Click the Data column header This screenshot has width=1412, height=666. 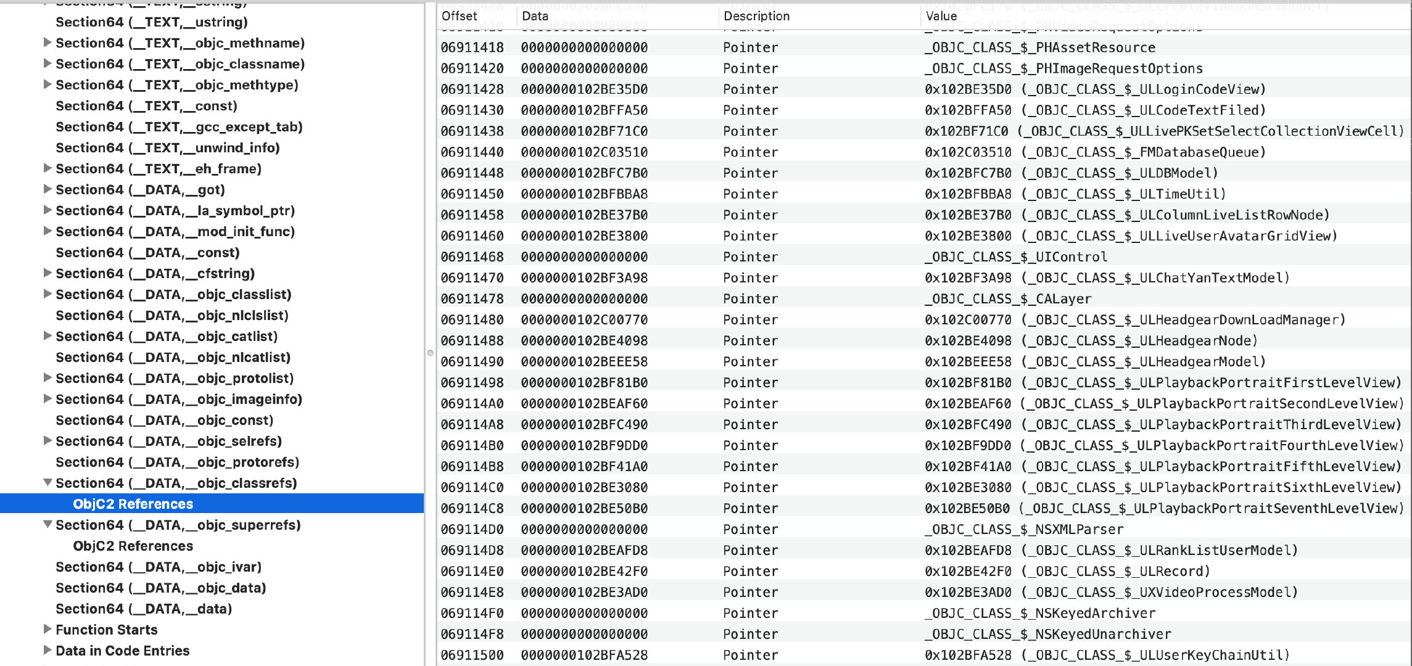coord(535,16)
